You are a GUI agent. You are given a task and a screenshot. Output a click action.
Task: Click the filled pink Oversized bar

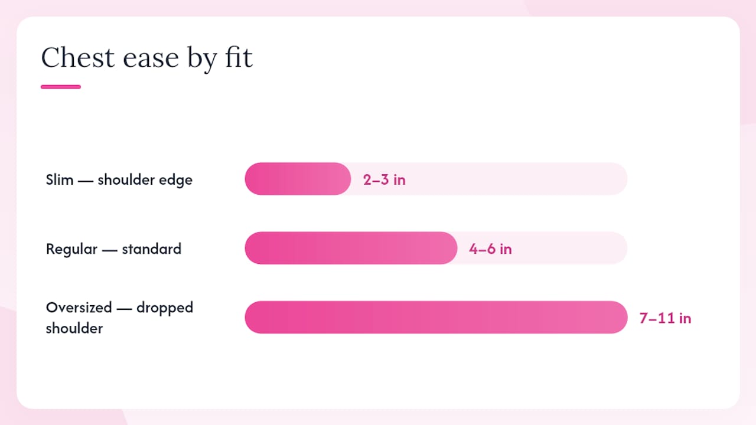click(x=436, y=317)
